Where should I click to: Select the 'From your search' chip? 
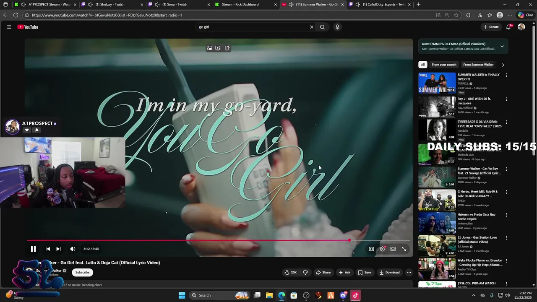444,65
